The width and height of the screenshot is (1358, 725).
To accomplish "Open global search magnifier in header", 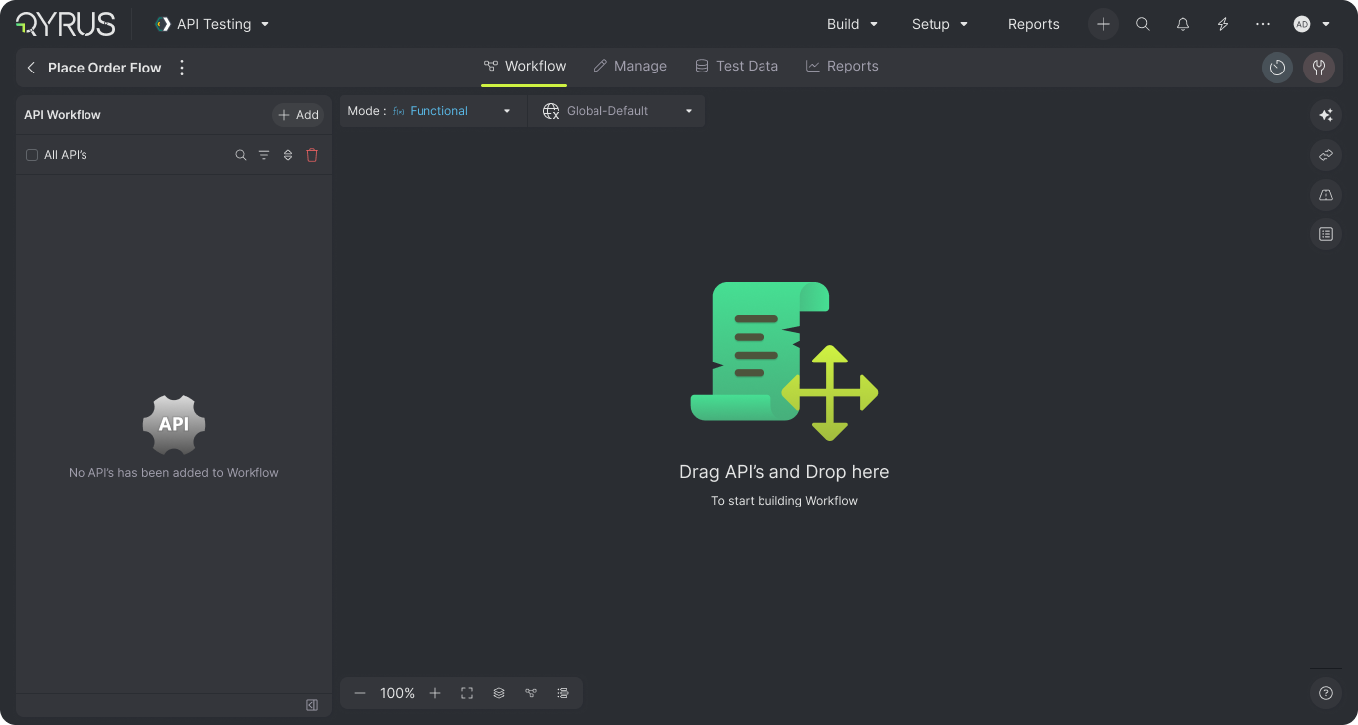I will (1143, 24).
